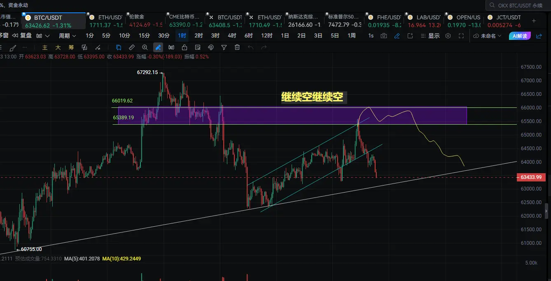Click the candlestick compare icon in drawing toolbar
Viewport: 551px width, 281px height.
pos(171,47)
